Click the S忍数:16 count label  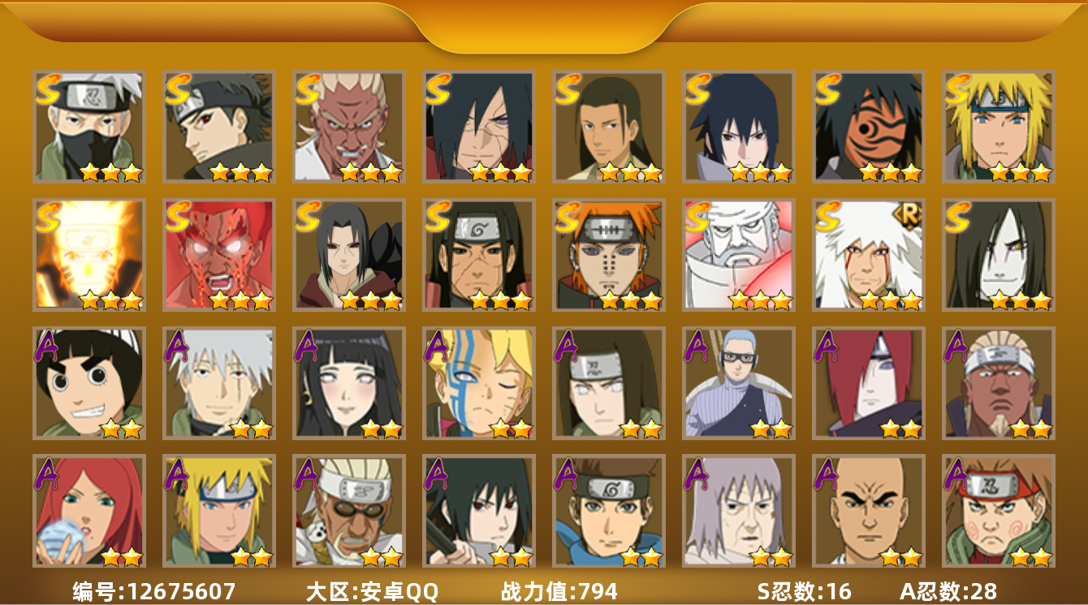pyautogui.click(x=805, y=591)
